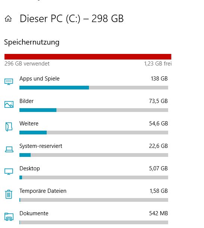Open the Weitere folder icon
The image size is (204, 228).
(x=9, y=127)
